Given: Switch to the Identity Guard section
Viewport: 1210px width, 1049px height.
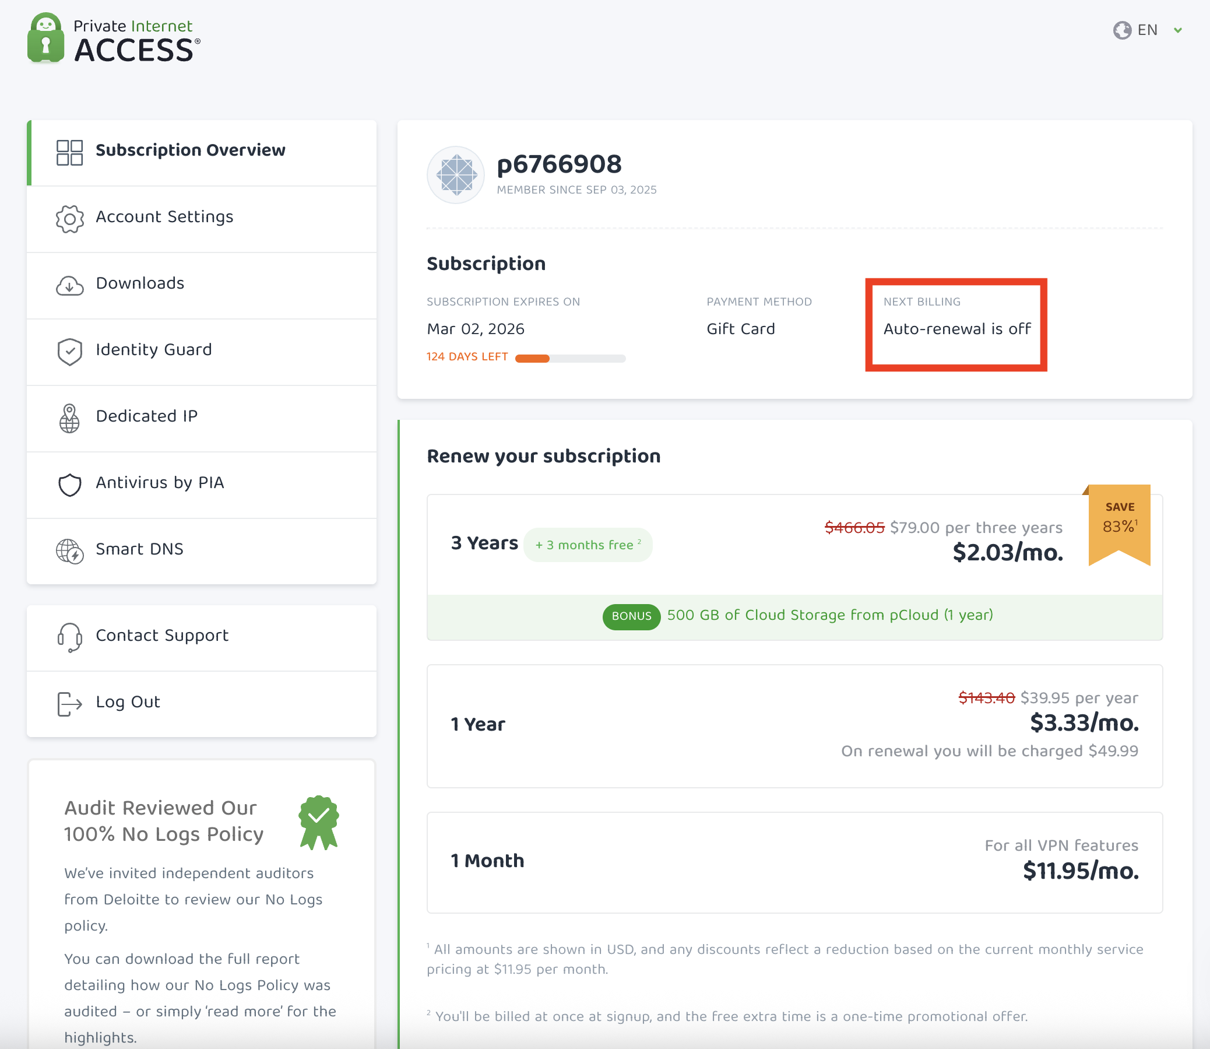Looking at the screenshot, I should point(154,350).
